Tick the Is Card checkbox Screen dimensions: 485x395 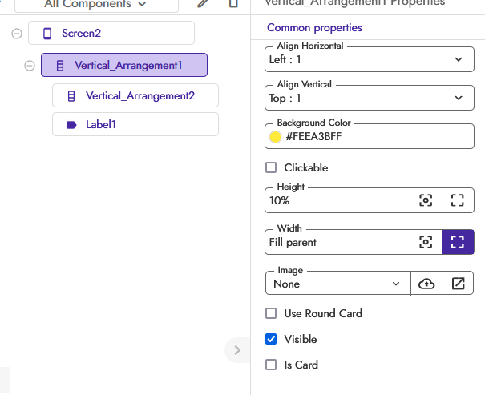point(271,365)
